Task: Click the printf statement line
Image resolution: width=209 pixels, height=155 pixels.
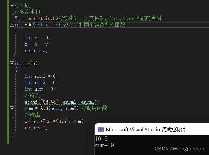Action: click(55, 121)
